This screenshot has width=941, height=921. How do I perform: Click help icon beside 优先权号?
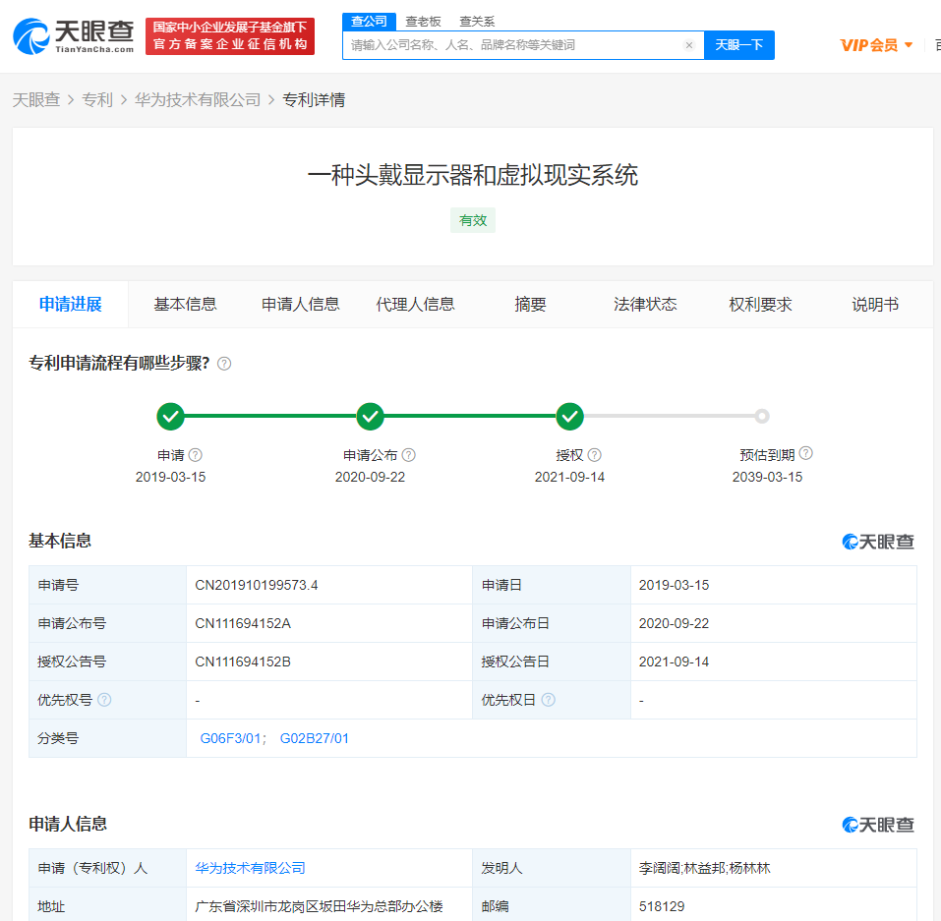(x=104, y=700)
